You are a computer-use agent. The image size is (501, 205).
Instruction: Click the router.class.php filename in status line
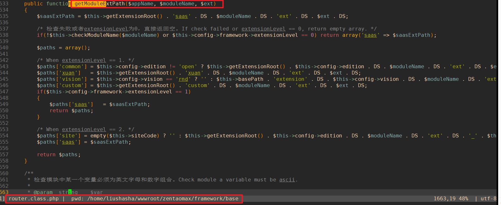pyautogui.click(x=34, y=199)
